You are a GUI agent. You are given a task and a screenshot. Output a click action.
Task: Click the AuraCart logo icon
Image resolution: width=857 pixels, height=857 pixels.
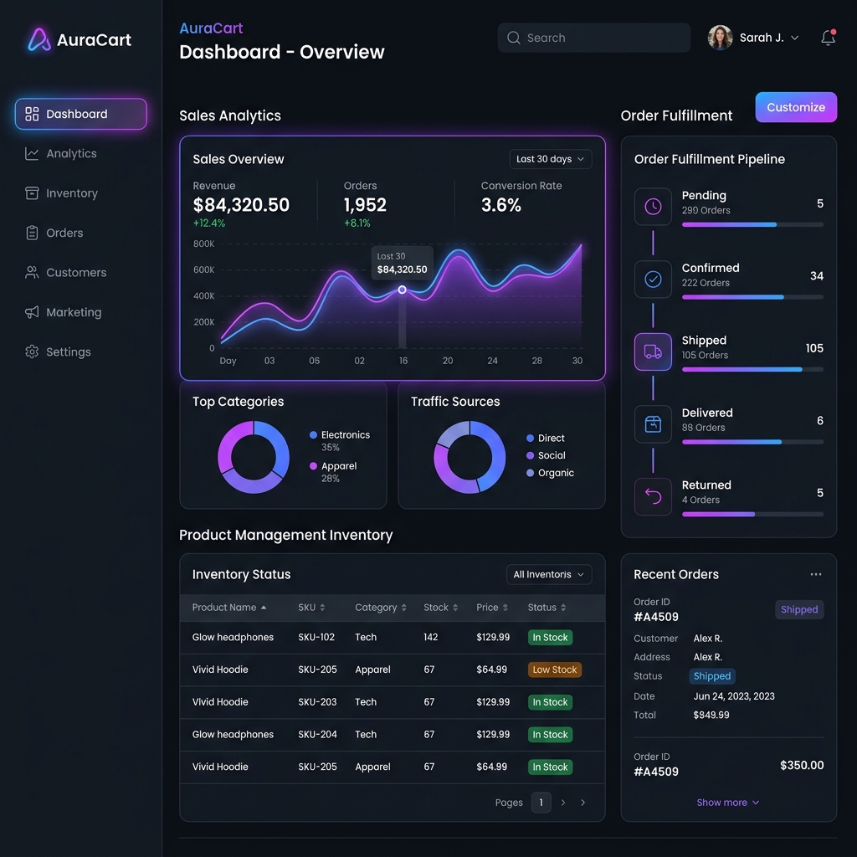coord(39,39)
